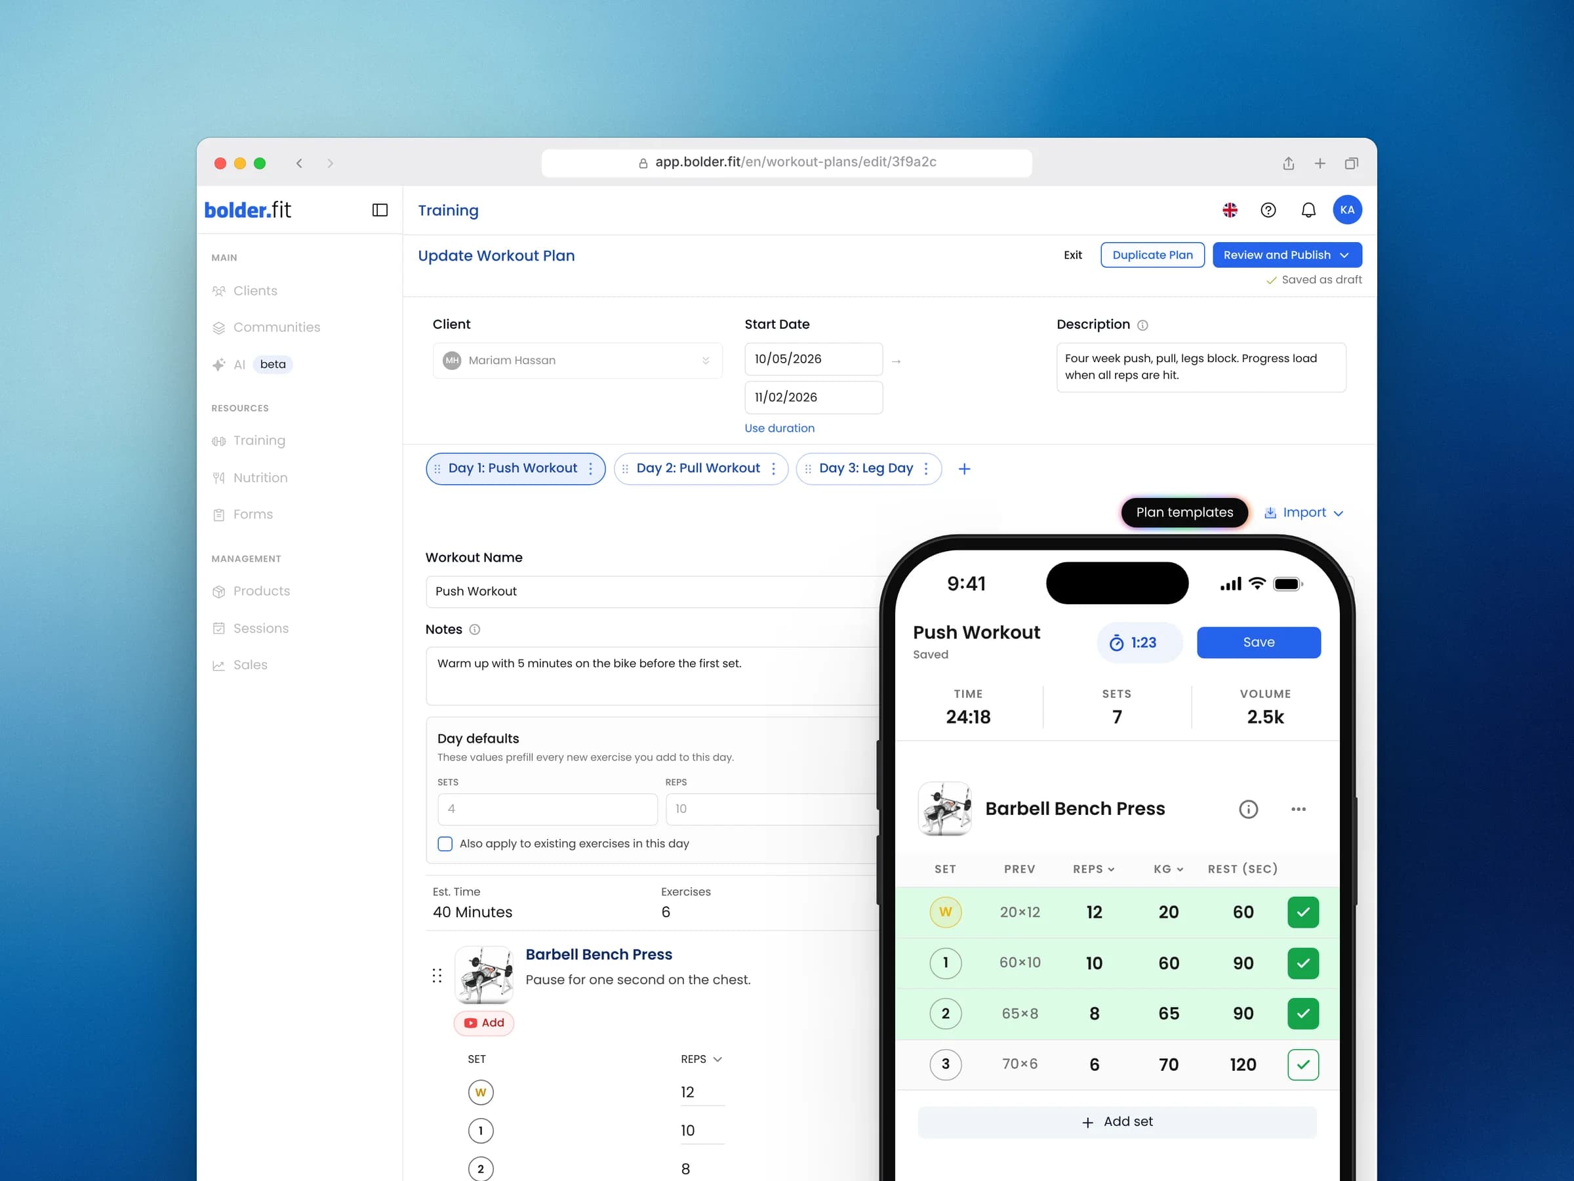The width and height of the screenshot is (1574, 1181).
Task: Open the help question mark icon
Action: point(1268,210)
